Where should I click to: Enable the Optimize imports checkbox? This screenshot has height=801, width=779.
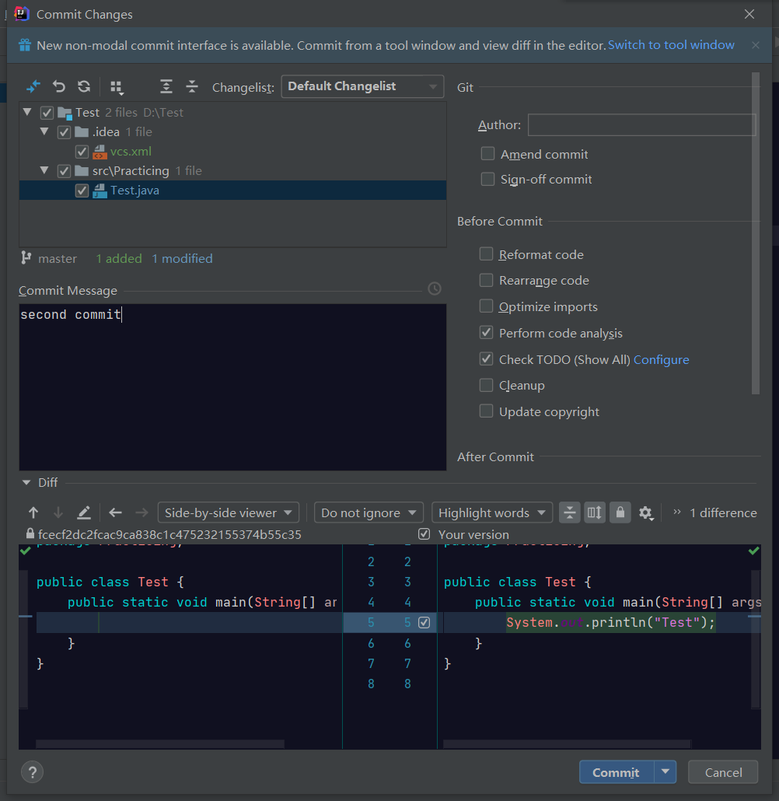pos(487,306)
